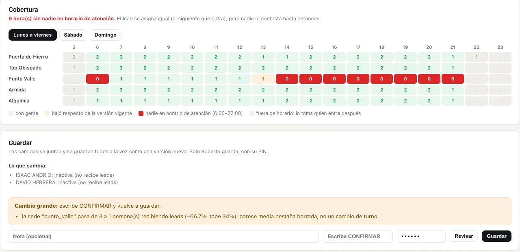Click the Guardar section heading
The image size is (520, 252).
pos(20,143)
